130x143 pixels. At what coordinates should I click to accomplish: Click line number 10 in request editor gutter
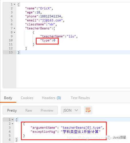tap(11, 40)
